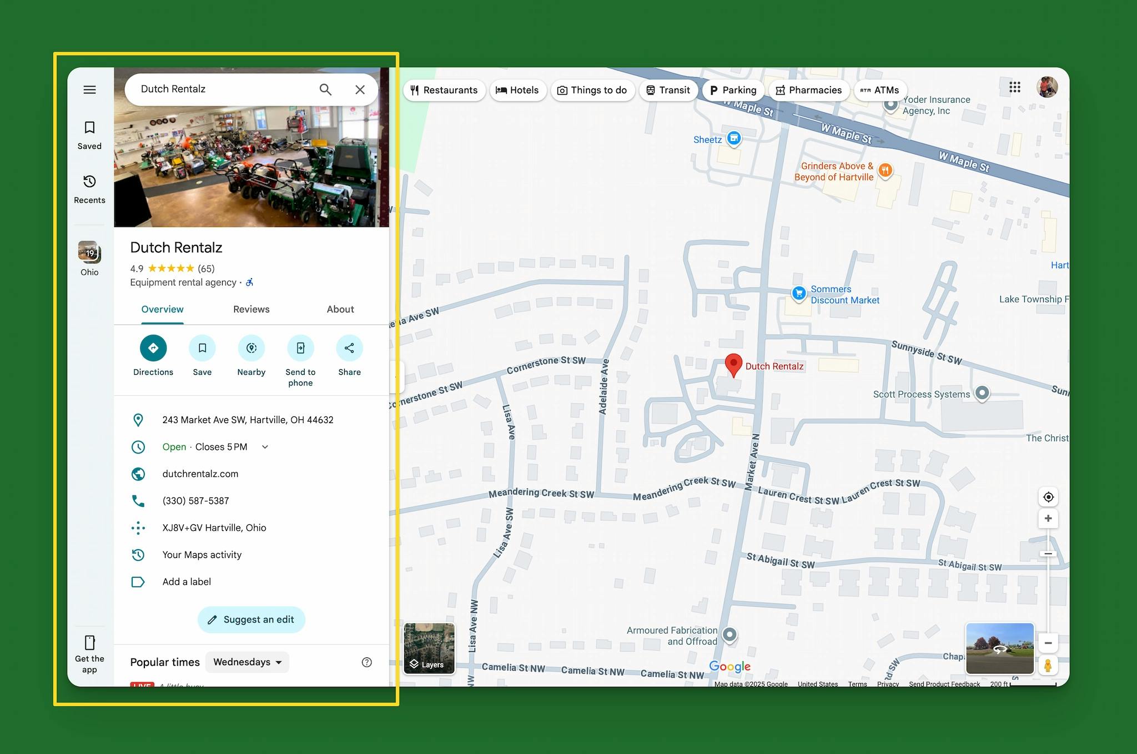
Task: Clear the search with the X icon
Action: click(x=360, y=89)
